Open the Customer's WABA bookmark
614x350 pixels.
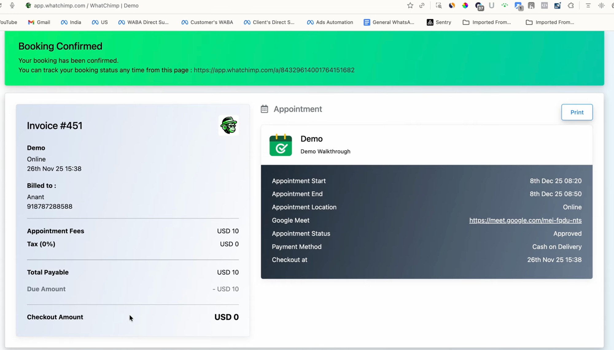[207, 22]
